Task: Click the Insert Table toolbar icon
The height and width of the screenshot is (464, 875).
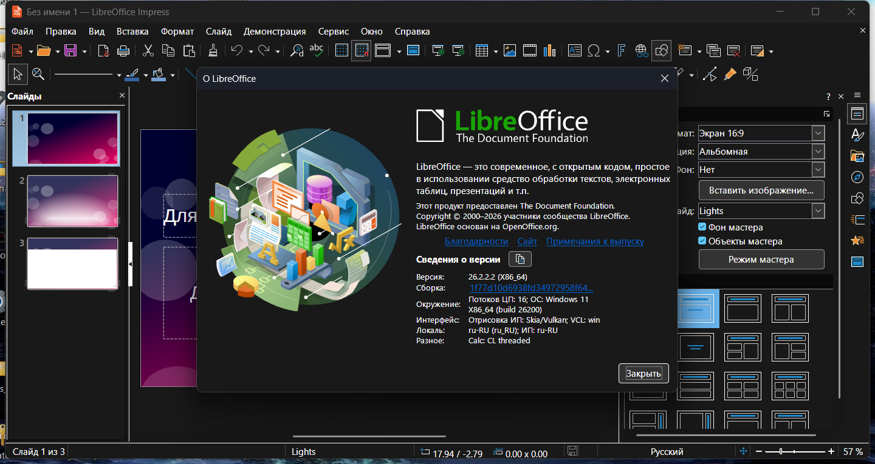Action: click(482, 51)
